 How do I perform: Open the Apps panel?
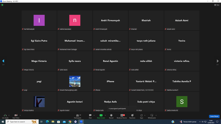(142, 116)
